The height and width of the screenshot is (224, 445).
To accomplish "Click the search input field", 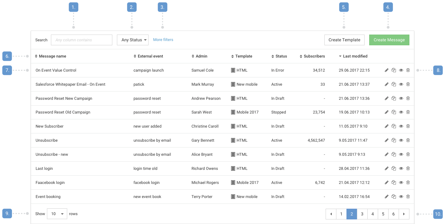I will point(81,40).
